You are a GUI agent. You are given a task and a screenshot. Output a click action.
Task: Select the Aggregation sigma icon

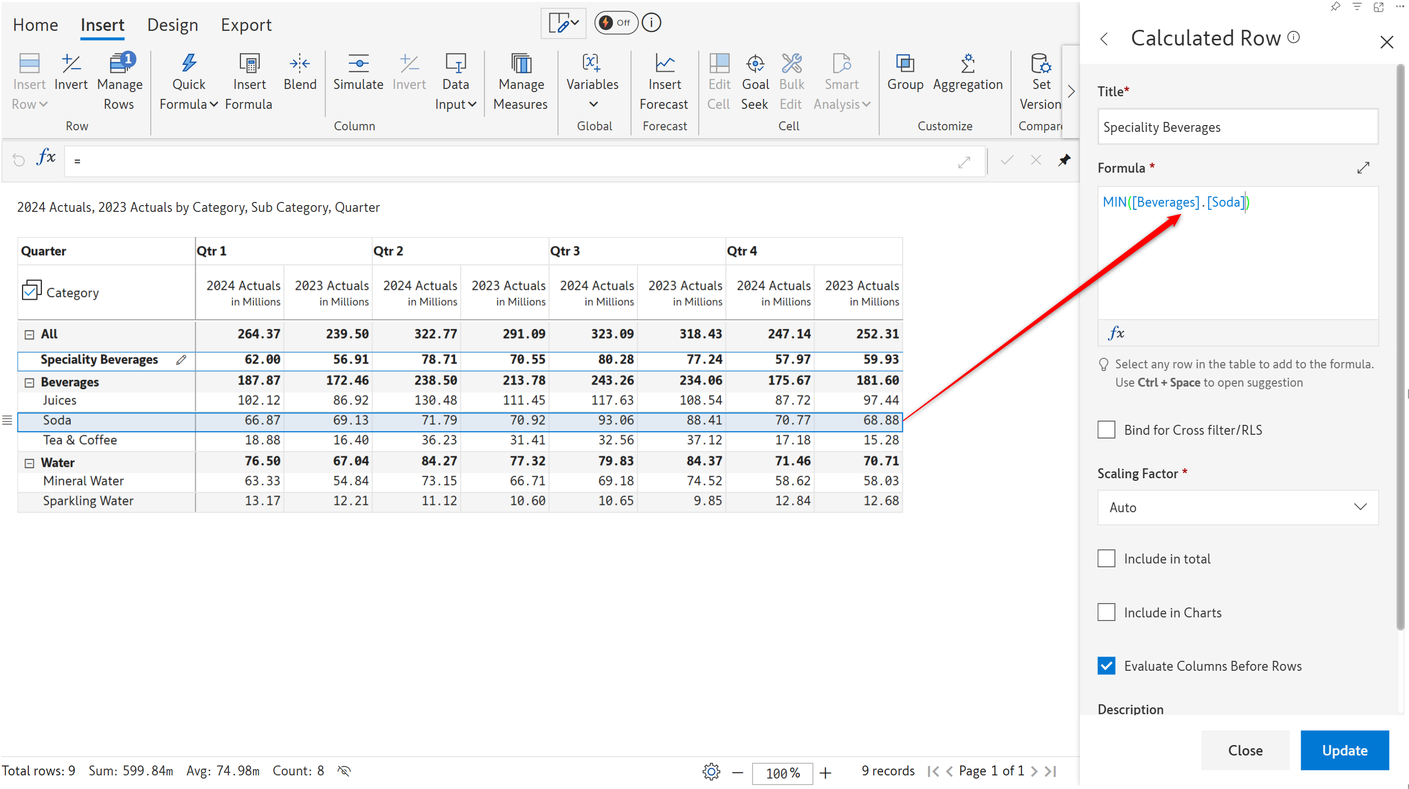pyautogui.click(x=967, y=64)
